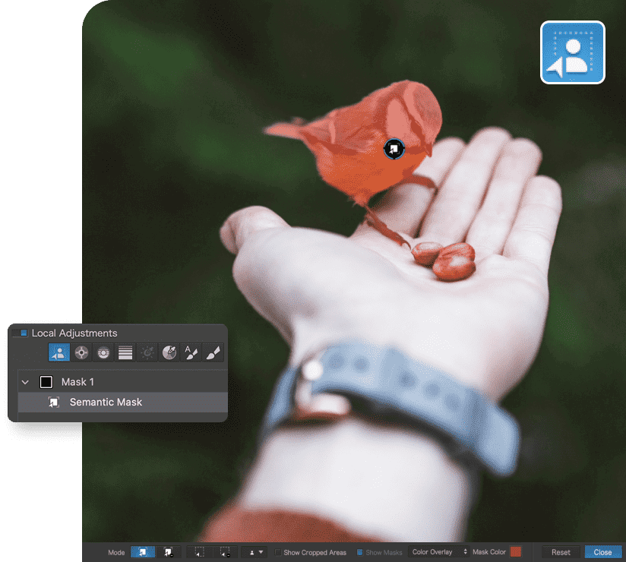Open the subject type dropdown
Image resolution: width=626 pixels, height=562 pixels.
255,552
